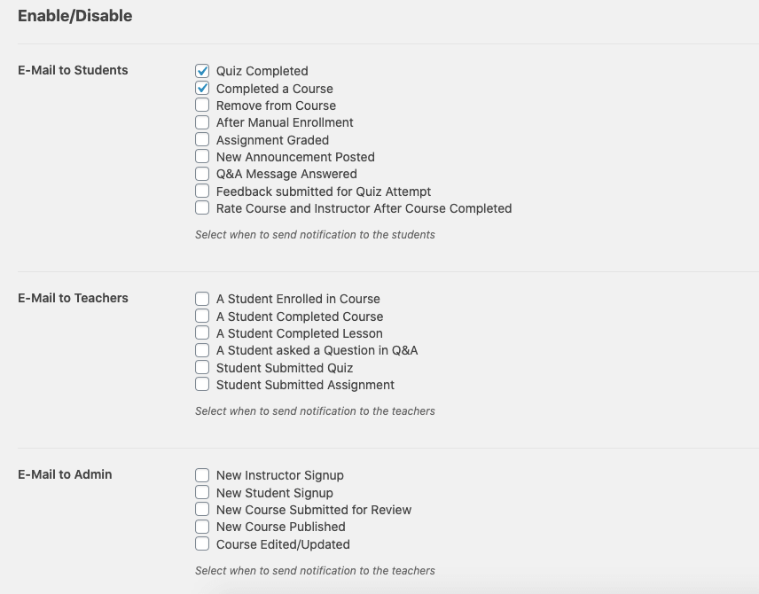Enable A Student Enrolled in Course email
The image size is (759, 594).
(x=202, y=299)
